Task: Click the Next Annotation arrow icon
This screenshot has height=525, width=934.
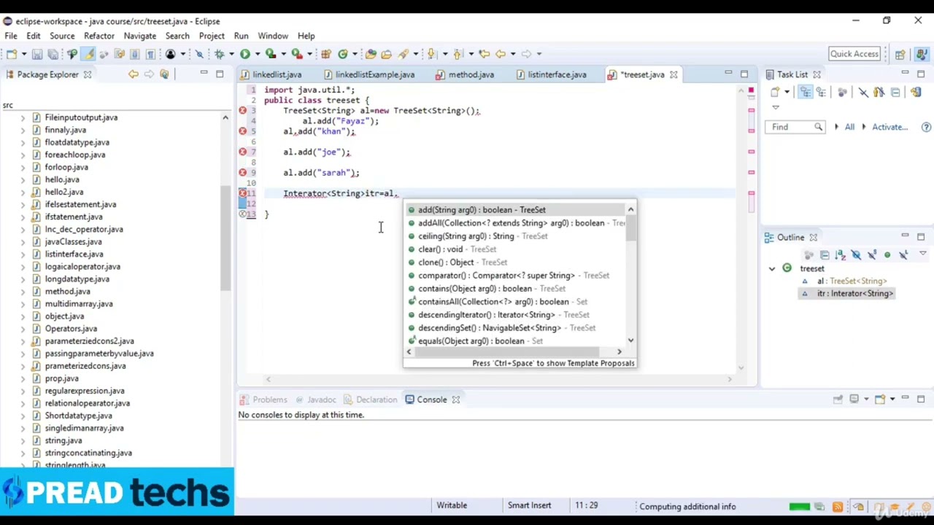Action: [431, 54]
